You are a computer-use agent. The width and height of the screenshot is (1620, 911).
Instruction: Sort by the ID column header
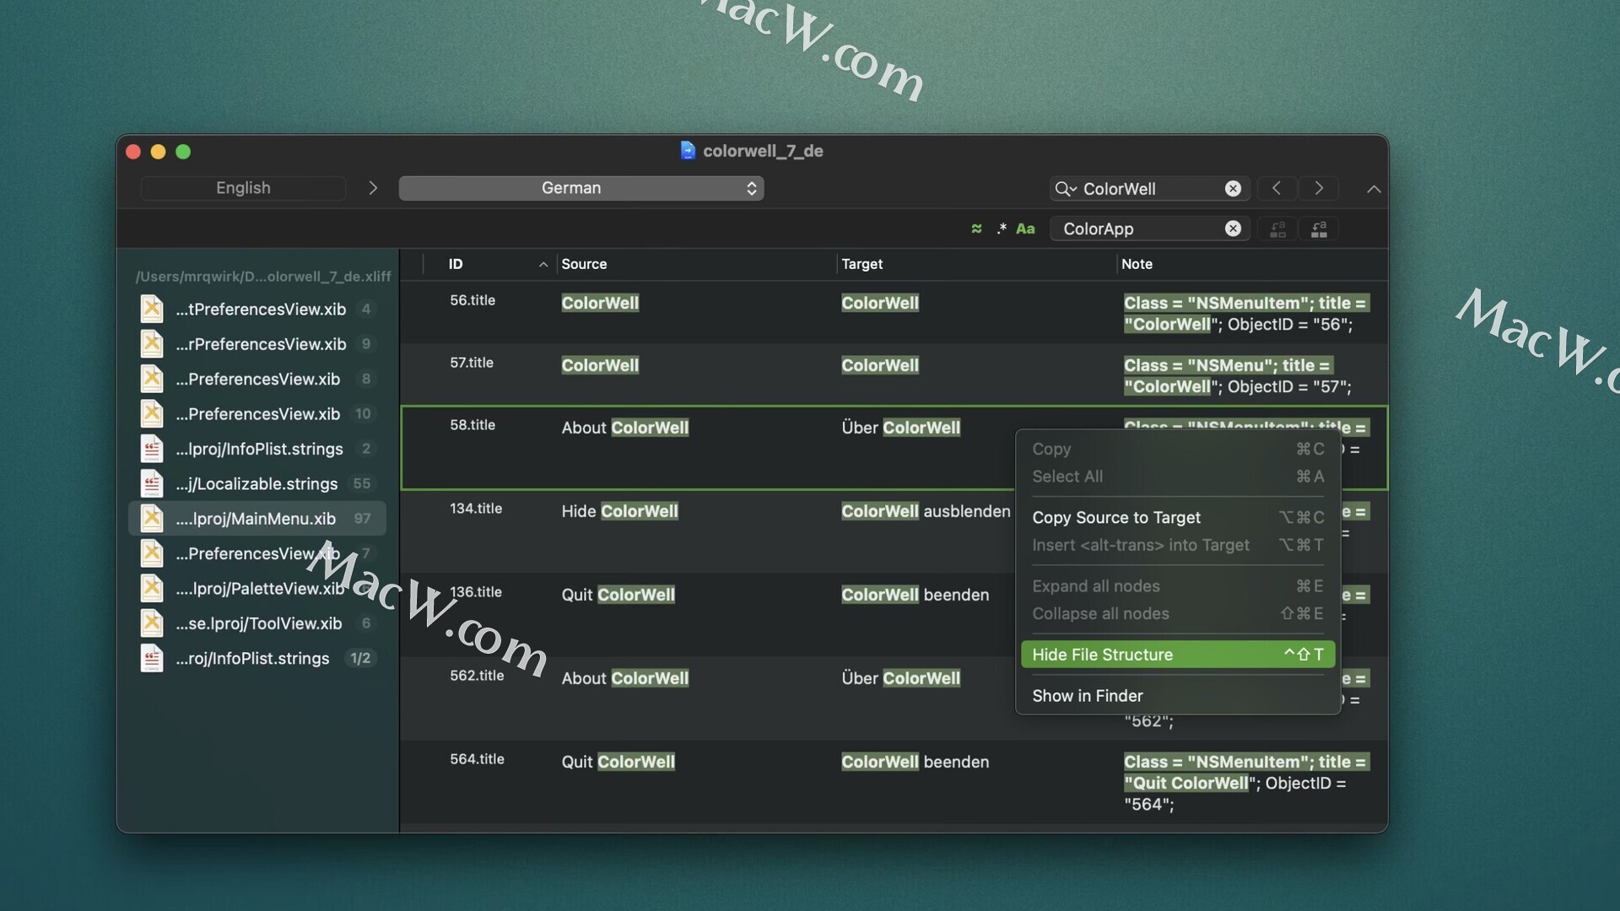pos(456,264)
